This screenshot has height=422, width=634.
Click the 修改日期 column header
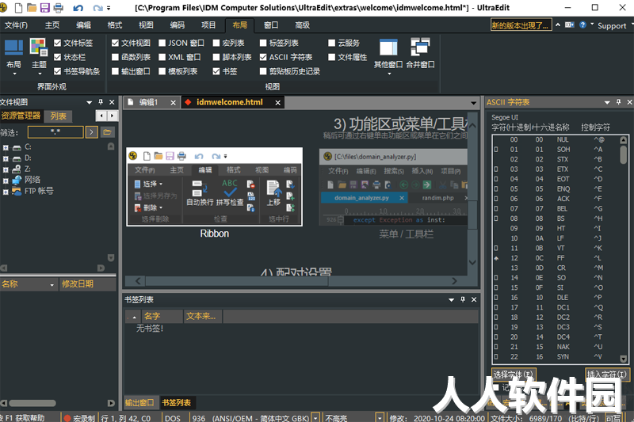[86, 284]
